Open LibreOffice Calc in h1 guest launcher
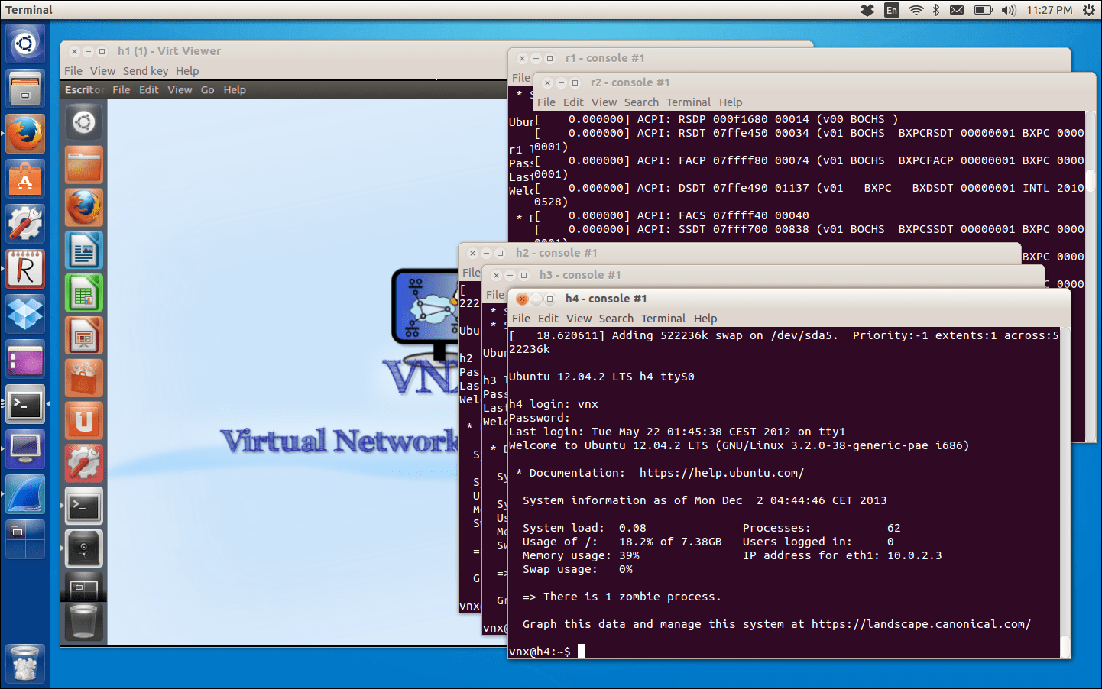The image size is (1102, 689). tap(84, 293)
